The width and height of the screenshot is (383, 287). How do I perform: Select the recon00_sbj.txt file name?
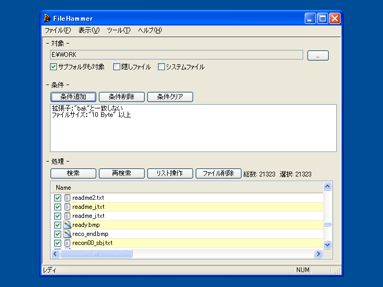pyautogui.click(x=93, y=243)
